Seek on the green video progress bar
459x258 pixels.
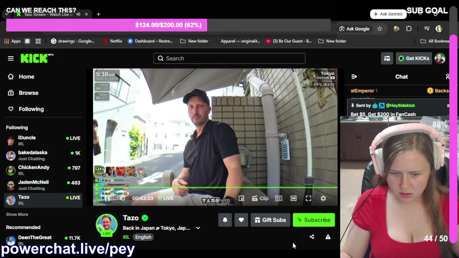click(215, 187)
